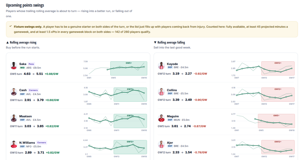Click Kayode's player avatar
Screen dimensions: 302x160
(161, 66)
